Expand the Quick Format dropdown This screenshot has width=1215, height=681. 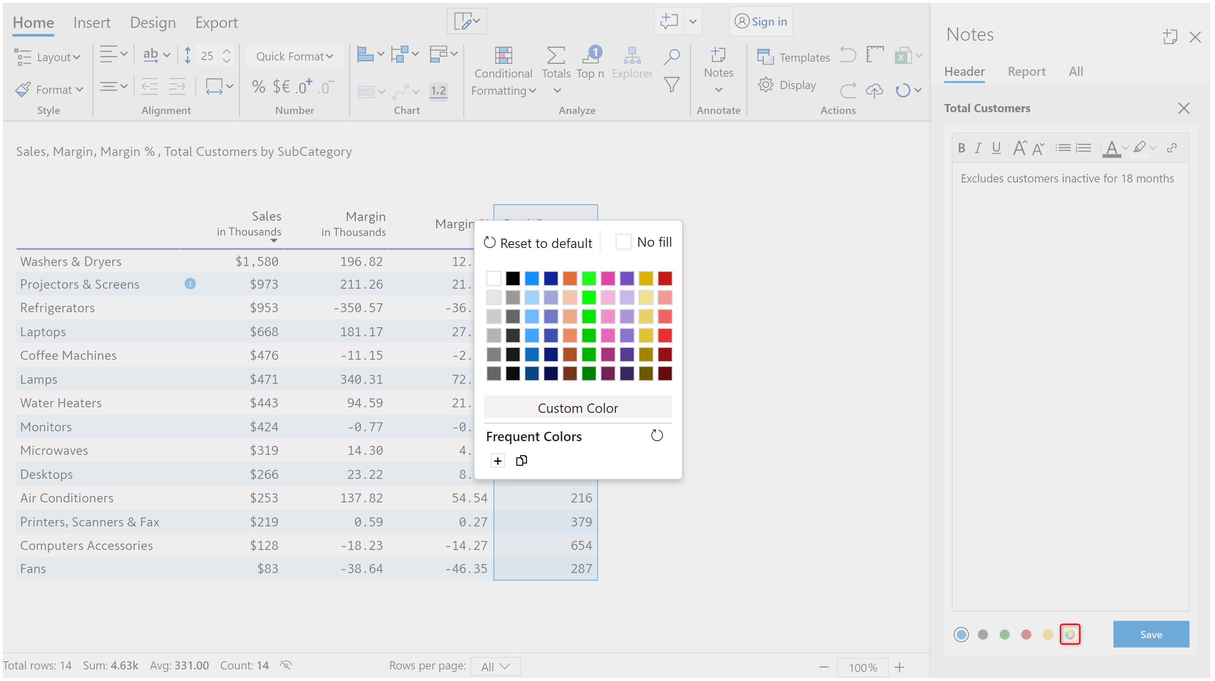pos(294,57)
